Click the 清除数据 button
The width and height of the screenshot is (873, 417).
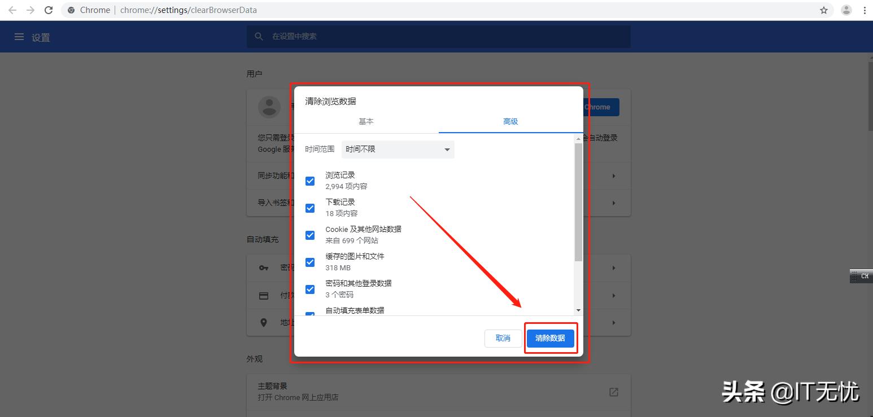tap(550, 338)
